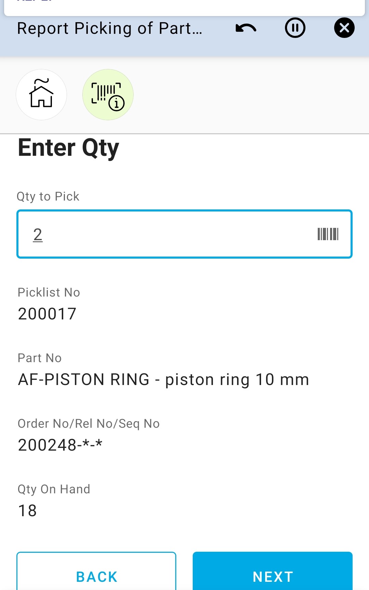Tap the AF-PISTON RING part description
This screenshot has height=590, width=369.
tap(163, 380)
